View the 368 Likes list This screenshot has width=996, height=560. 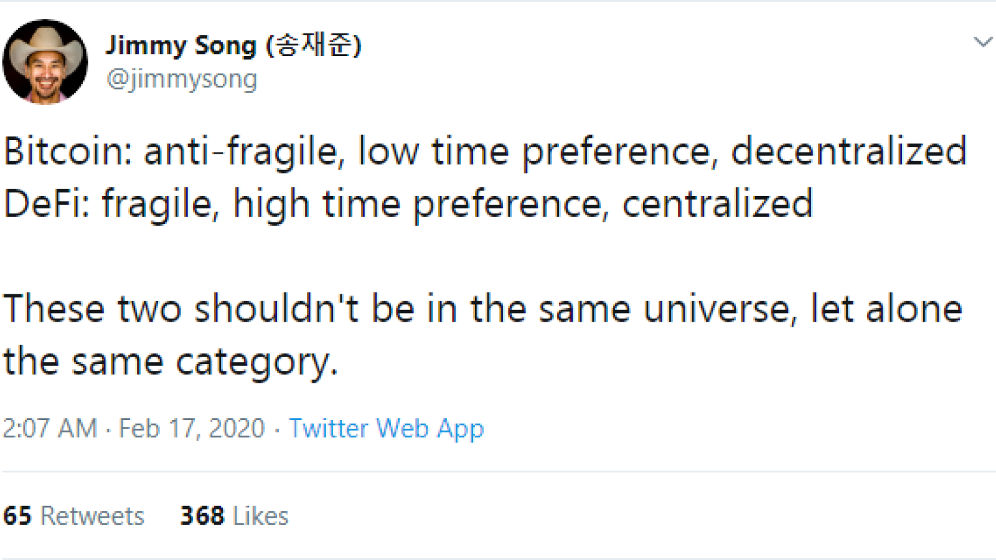click(234, 516)
